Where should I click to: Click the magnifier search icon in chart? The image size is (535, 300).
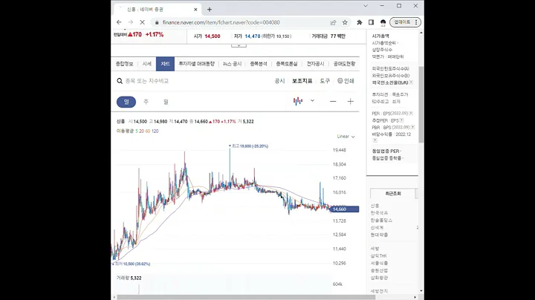(x=120, y=81)
